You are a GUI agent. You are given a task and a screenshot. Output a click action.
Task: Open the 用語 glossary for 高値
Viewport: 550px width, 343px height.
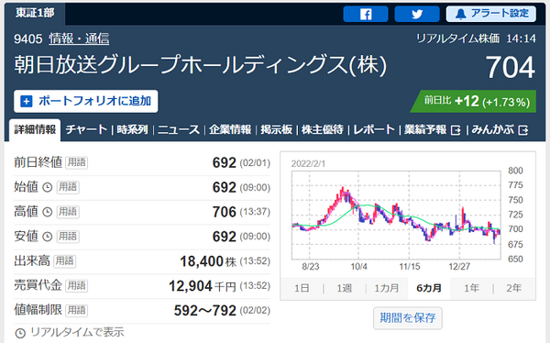click(x=68, y=212)
